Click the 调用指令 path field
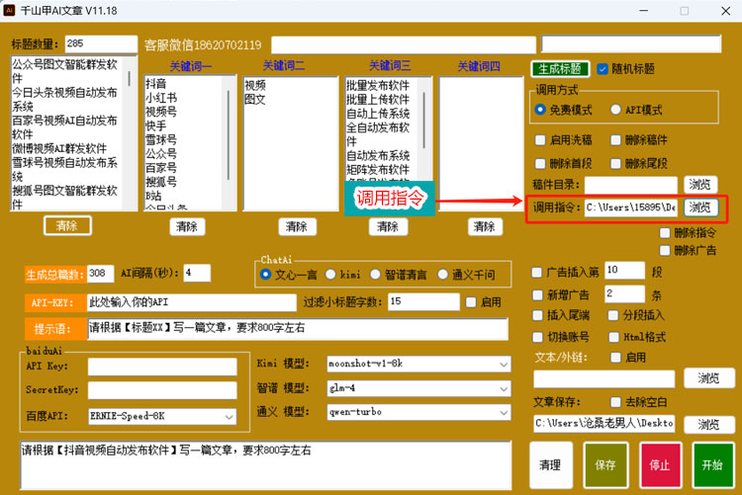This screenshot has width=742, height=495. [631, 207]
